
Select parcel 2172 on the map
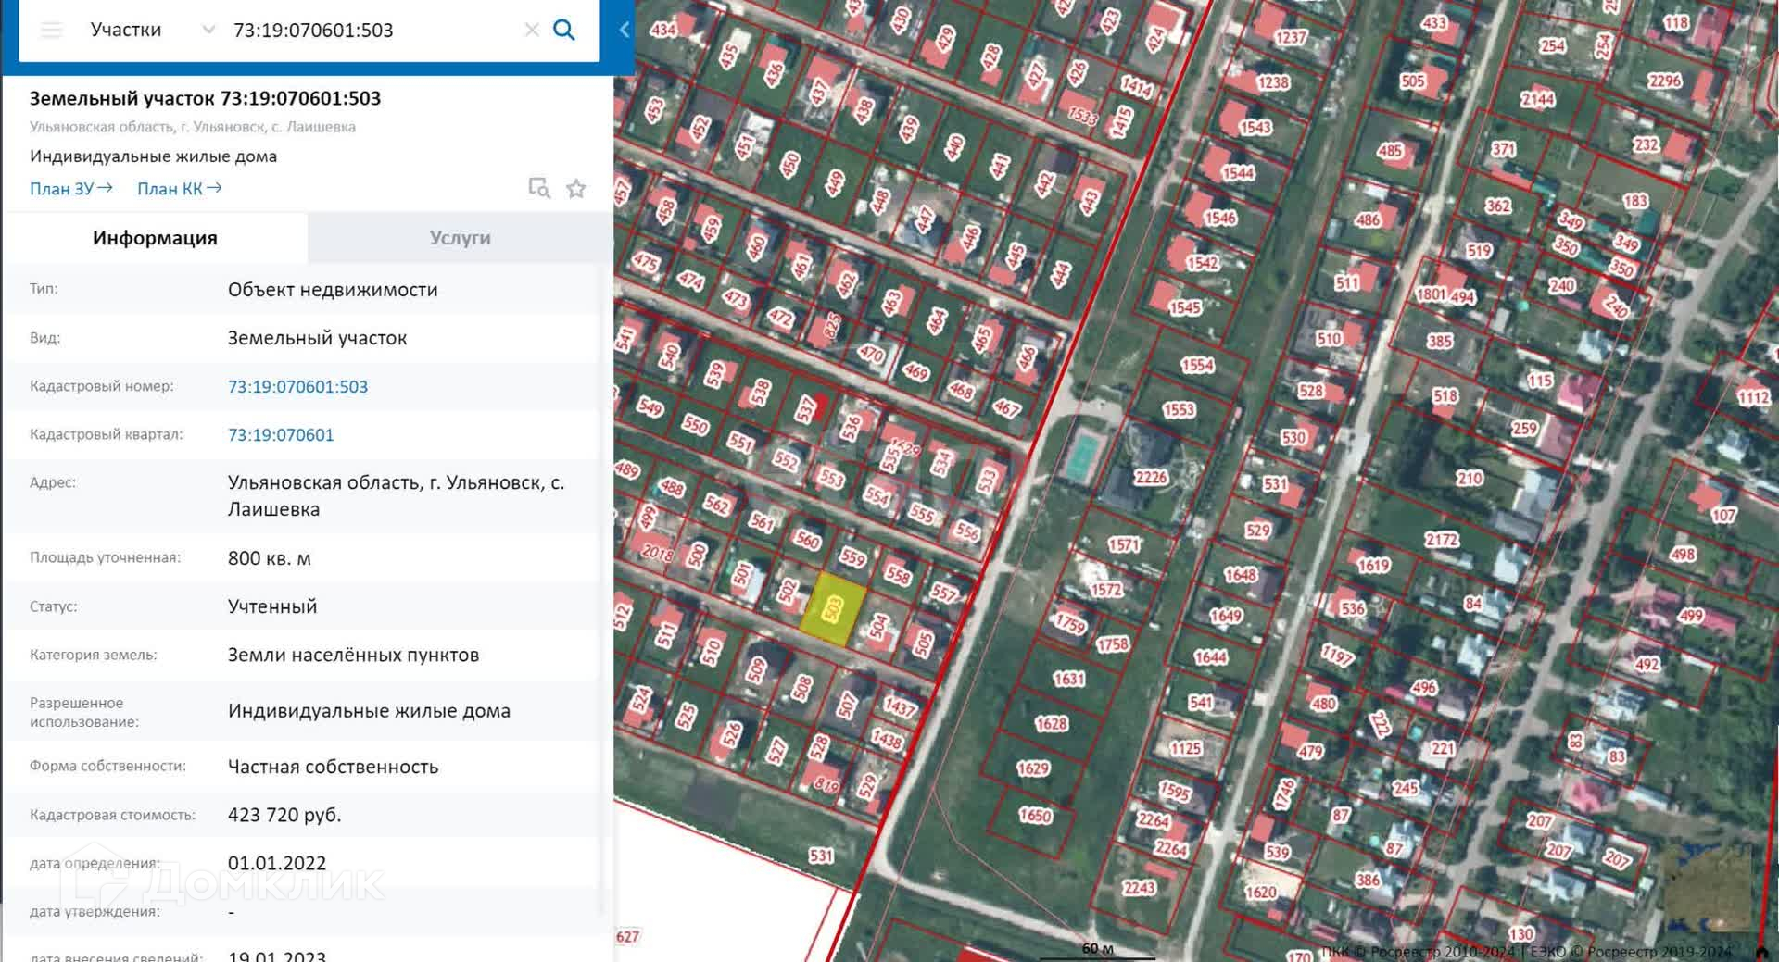pos(1442,539)
